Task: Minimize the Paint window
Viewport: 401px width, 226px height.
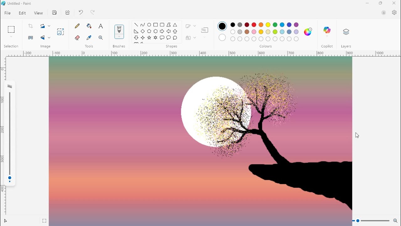Action: tap(367, 3)
